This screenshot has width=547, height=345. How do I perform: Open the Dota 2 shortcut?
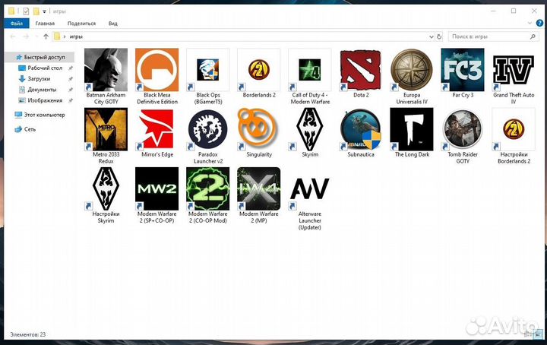pyautogui.click(x=360, y=68)
